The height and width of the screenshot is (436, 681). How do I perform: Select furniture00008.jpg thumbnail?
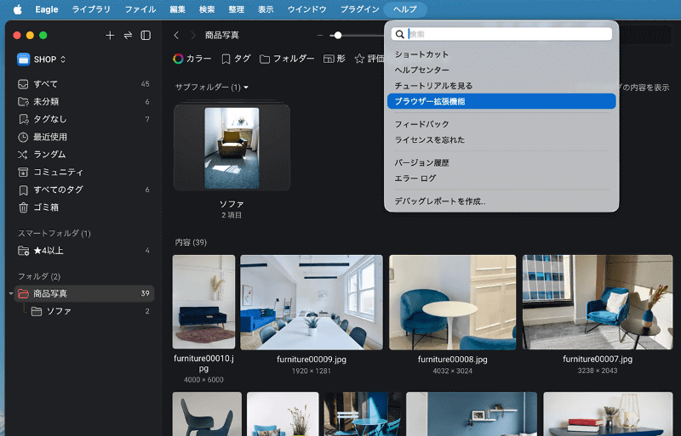(x=453, y=303)
